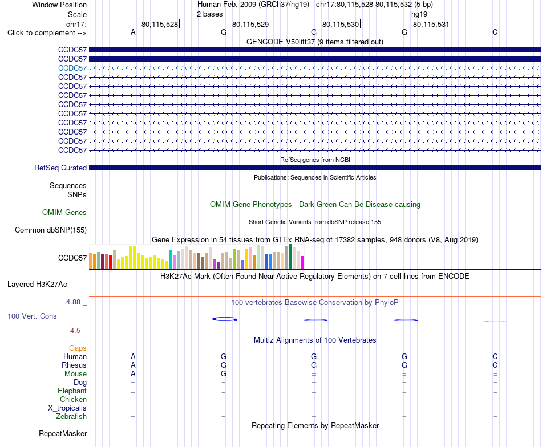Click the Layered H3K27Ac track label

tap(37, 285)
